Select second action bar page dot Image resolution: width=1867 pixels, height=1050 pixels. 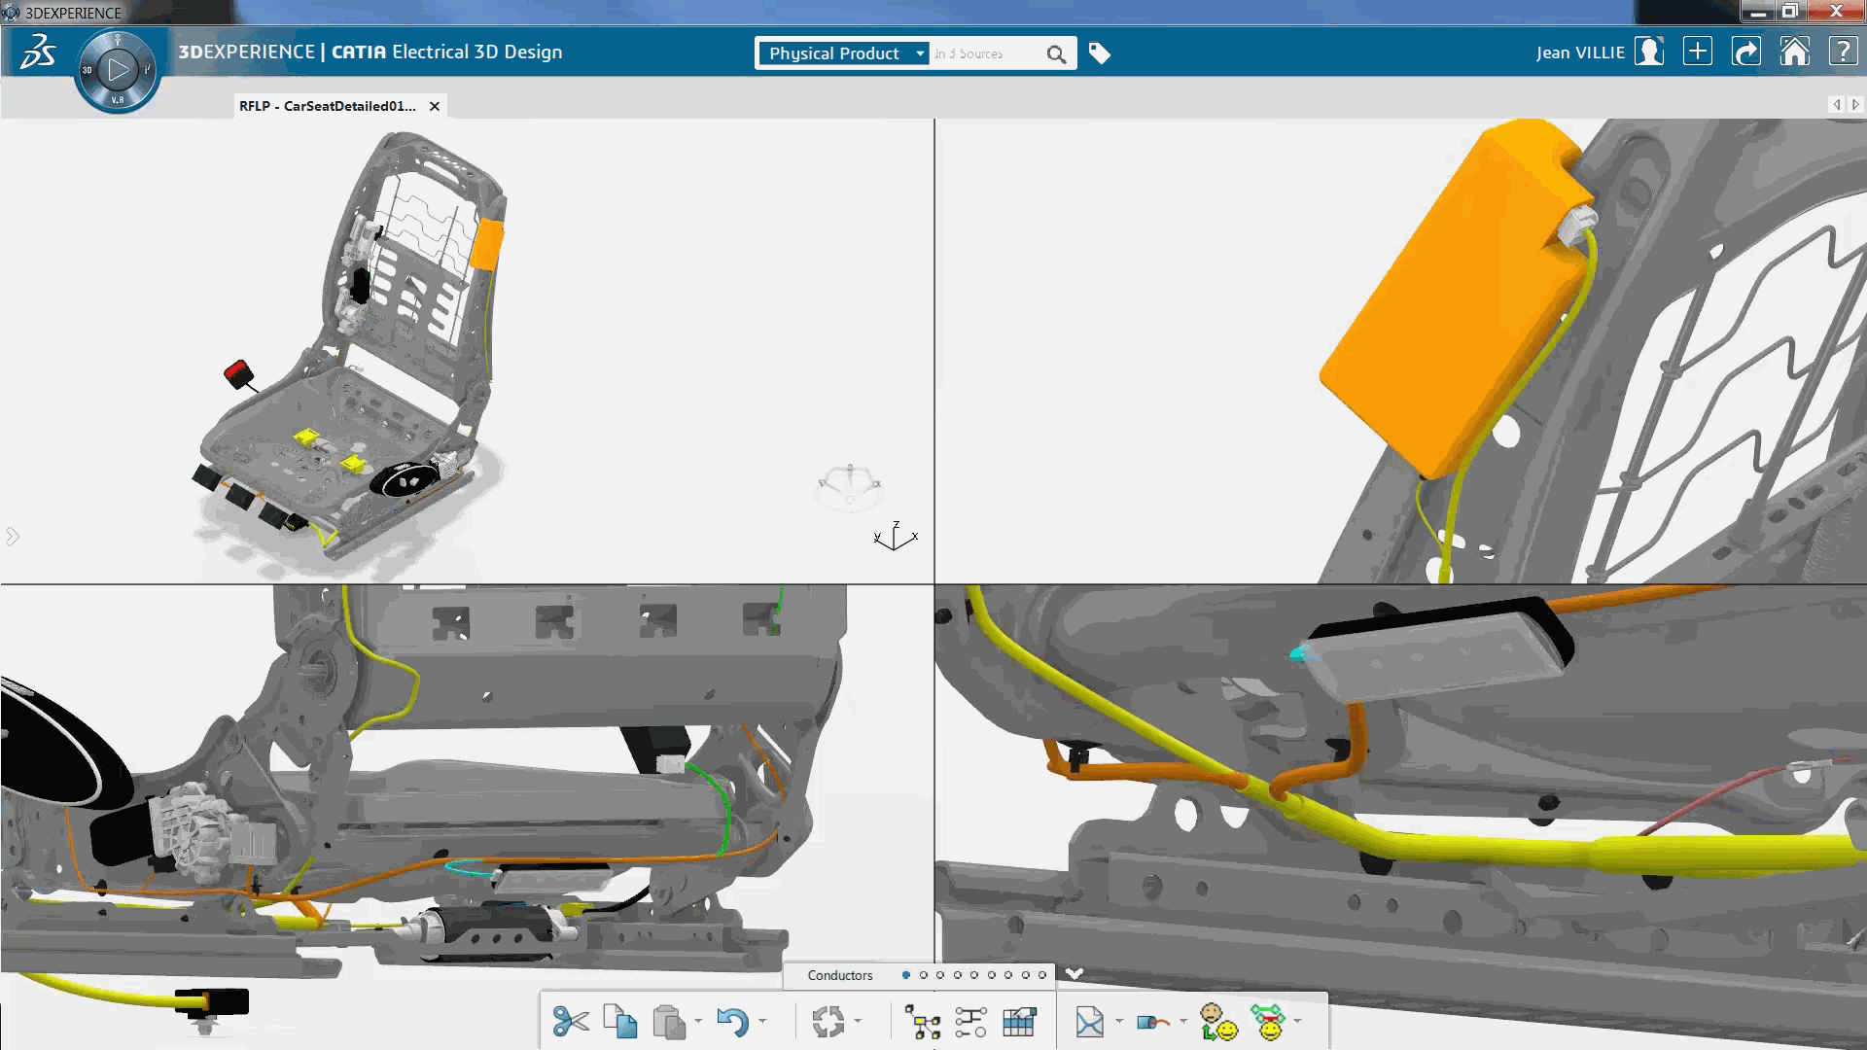point(924,975)
